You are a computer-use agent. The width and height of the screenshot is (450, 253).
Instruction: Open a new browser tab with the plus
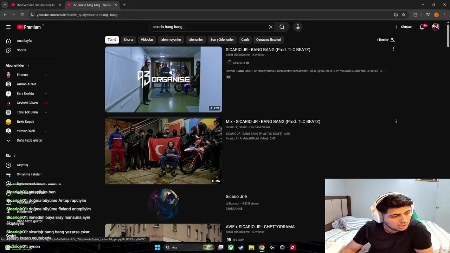(x=124, y=5)
